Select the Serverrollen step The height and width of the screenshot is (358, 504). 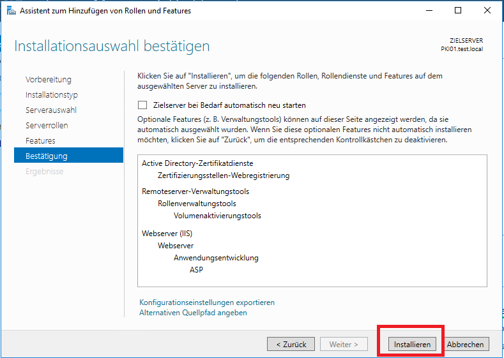tap(47, 126)
